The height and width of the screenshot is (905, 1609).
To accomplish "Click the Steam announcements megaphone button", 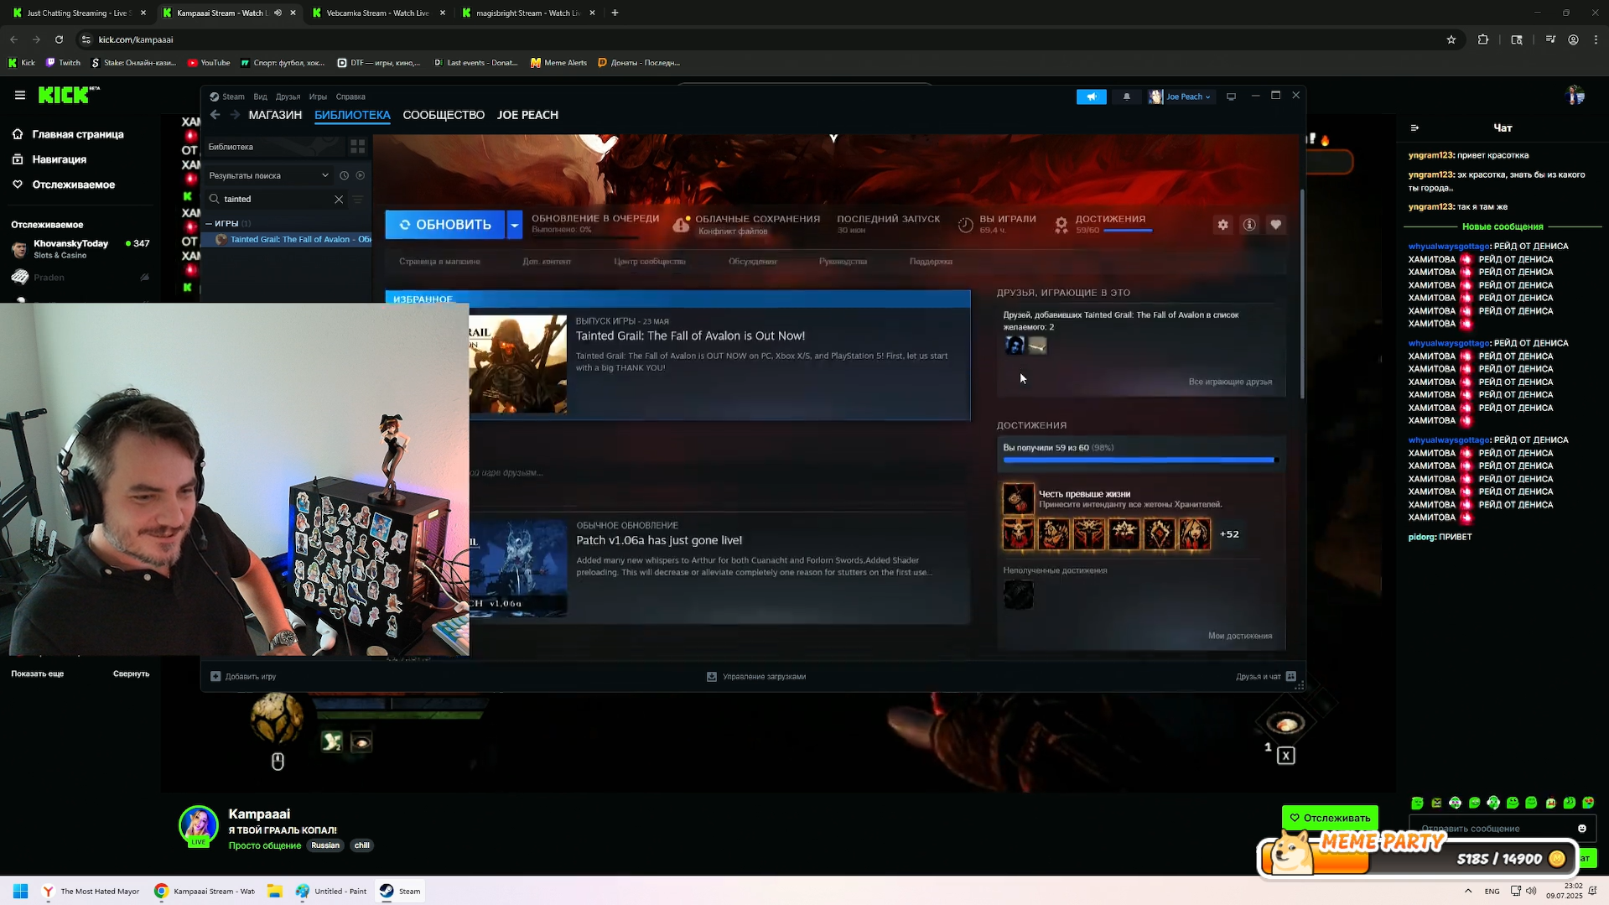I will [x=1092, y=96].
